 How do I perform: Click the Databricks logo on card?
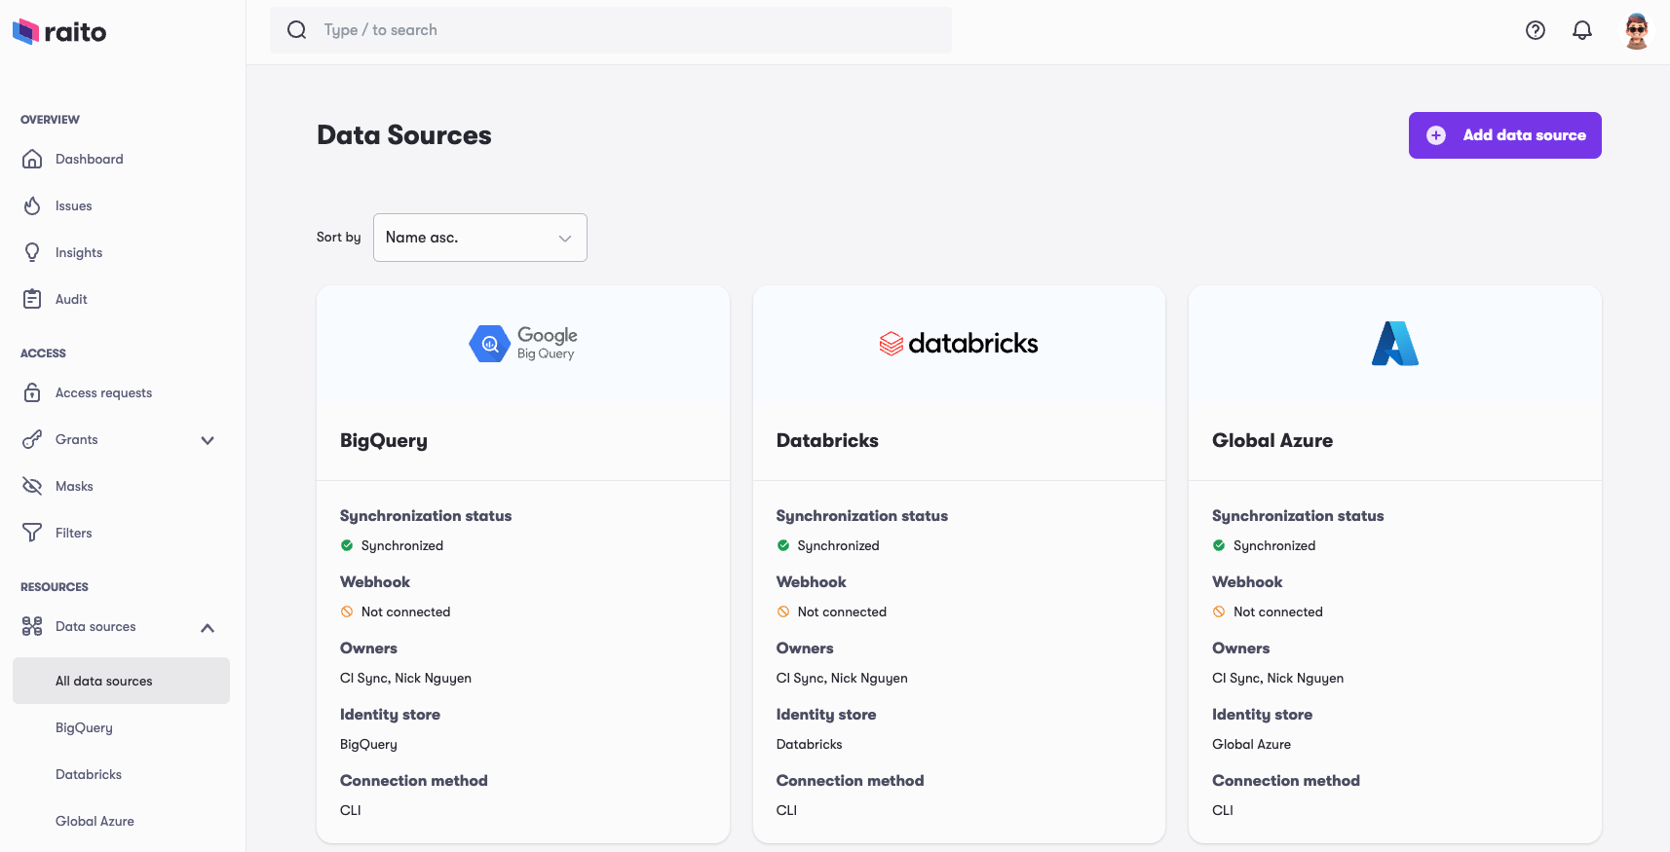pos(959,344)
